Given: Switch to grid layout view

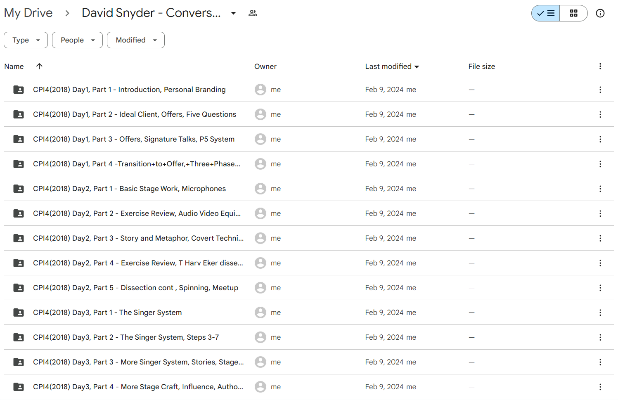Looking at the screenshot, I should tap(573, 13).
